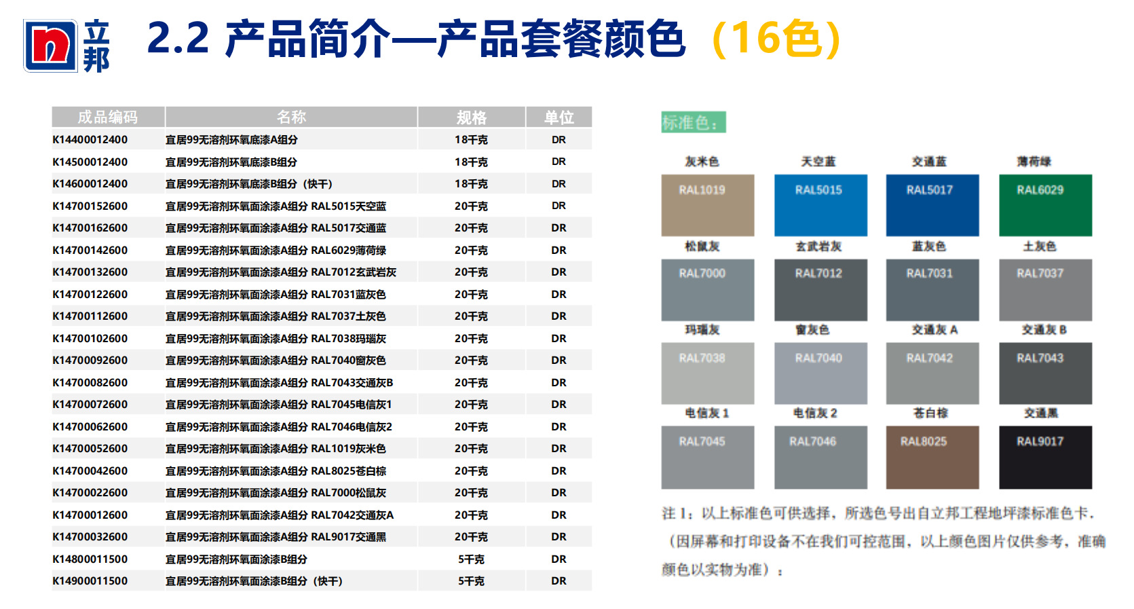Select product code K14700162600
This screenshot has width=1134, height=609.
pyautogui.click(x=90, y=228)
